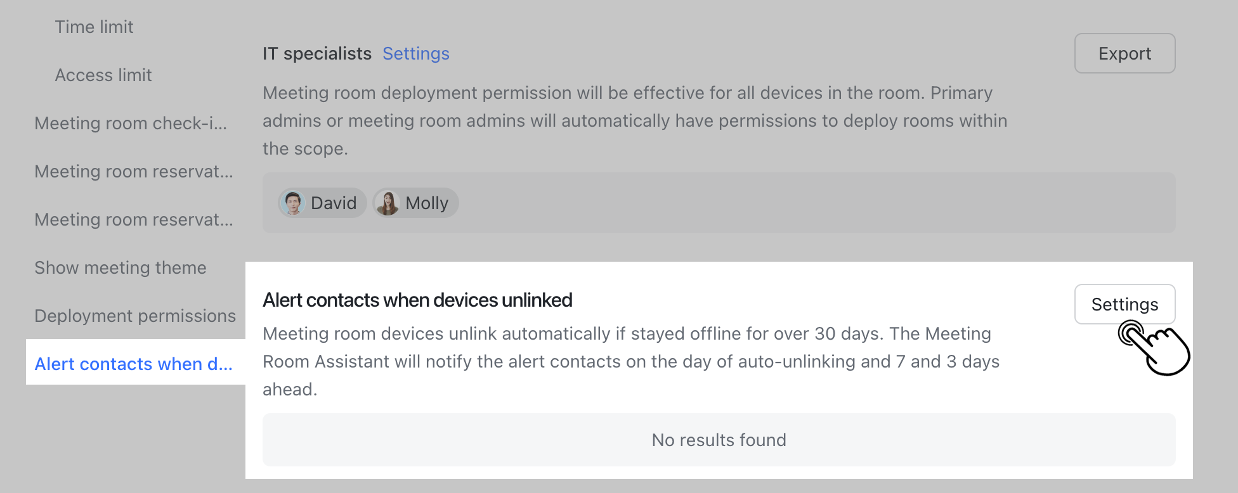Viewport: 1238px width, 493px height.
Task: Click Molly's profile avatar picture
Action: click(x=388, y=203)
